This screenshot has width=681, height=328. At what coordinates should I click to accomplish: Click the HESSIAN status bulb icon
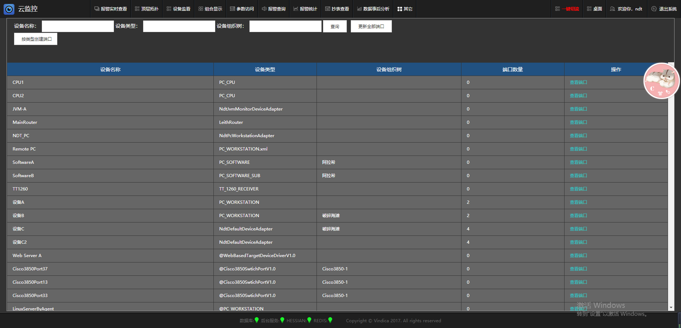[309, 320]
